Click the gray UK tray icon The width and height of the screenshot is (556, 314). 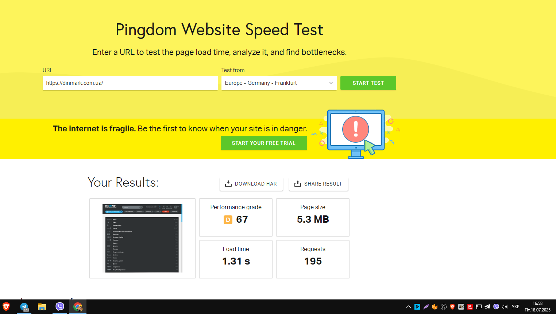(x=461, y=307)
